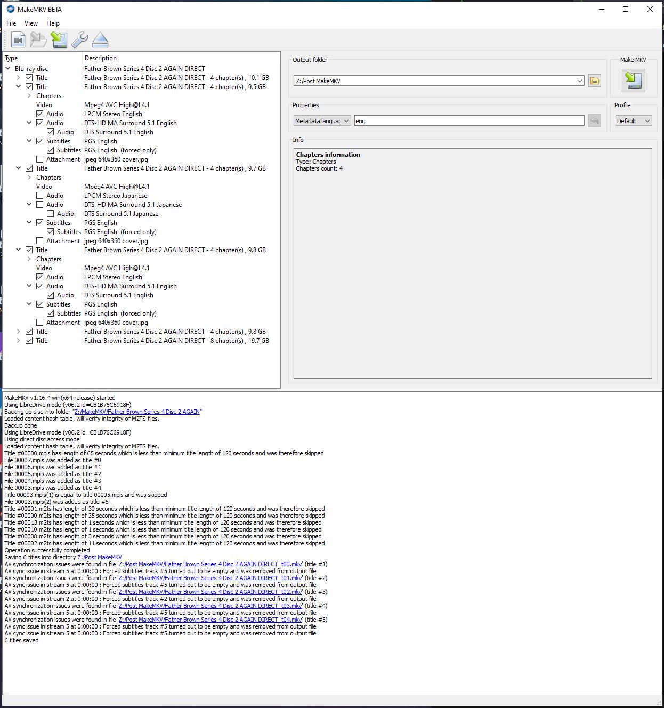Uncheck the 9.7 GB title checkbox
Image resolution: width=664 pixels, height=708 pixels.
coord(29,168)
